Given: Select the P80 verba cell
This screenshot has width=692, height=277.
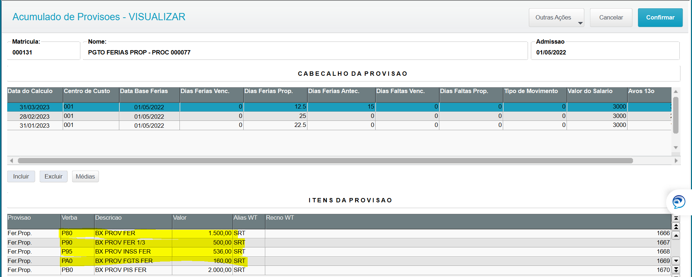Looking at the screenshot, I should 77,233.
